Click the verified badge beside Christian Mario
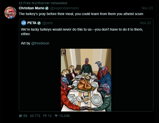 click(x=47, y=8)
